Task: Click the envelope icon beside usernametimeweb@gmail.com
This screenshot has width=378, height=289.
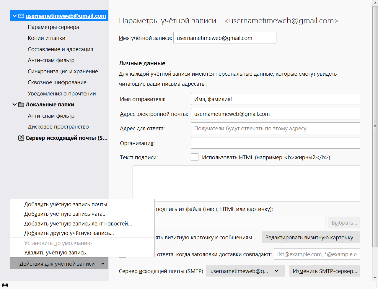Action: click(21, 16)
